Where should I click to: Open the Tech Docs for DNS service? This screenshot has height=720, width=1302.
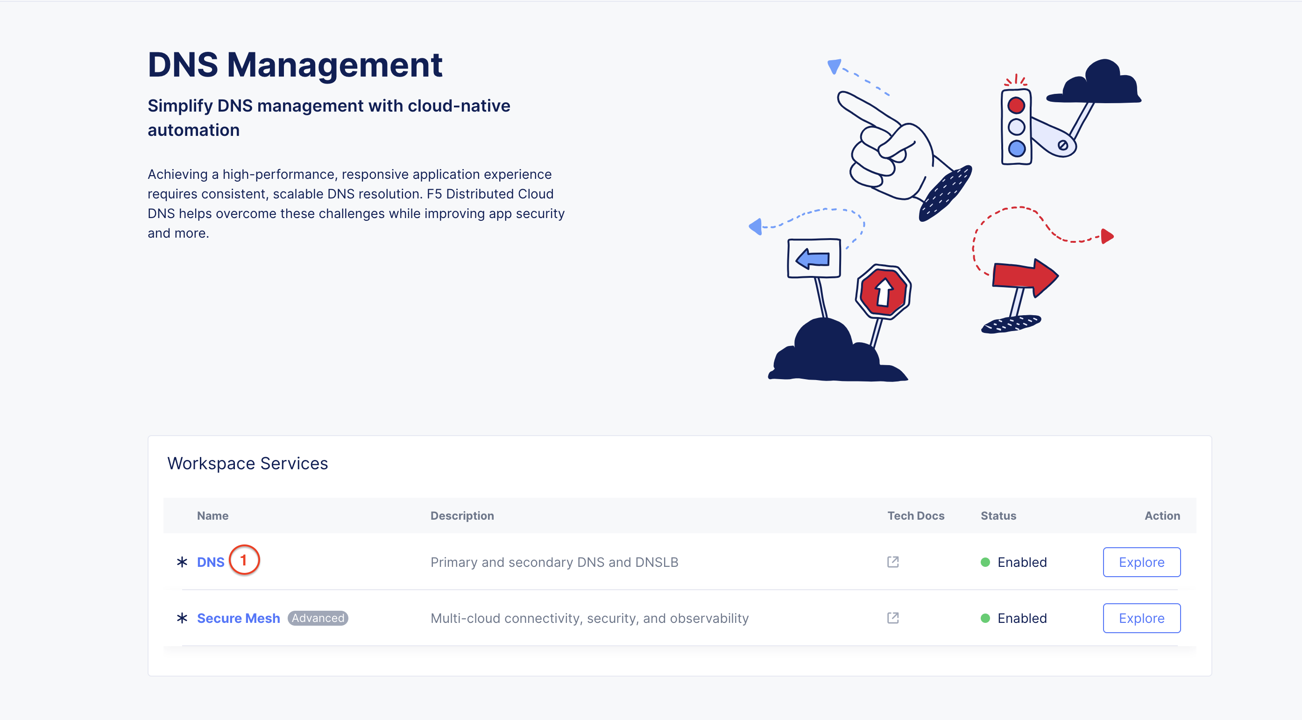click(x=892, y=562)
